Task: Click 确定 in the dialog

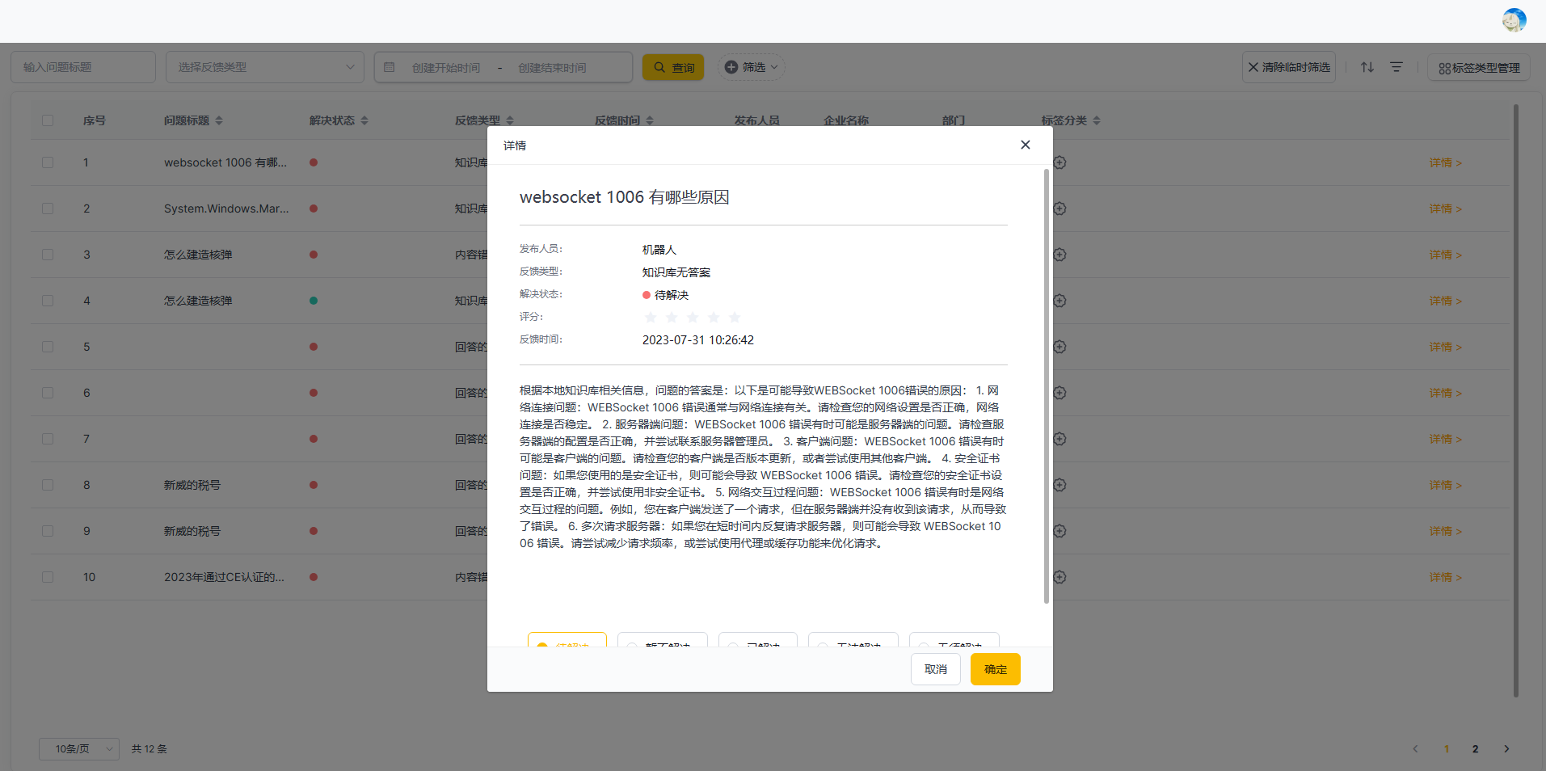Action: (x=996, y=669)
